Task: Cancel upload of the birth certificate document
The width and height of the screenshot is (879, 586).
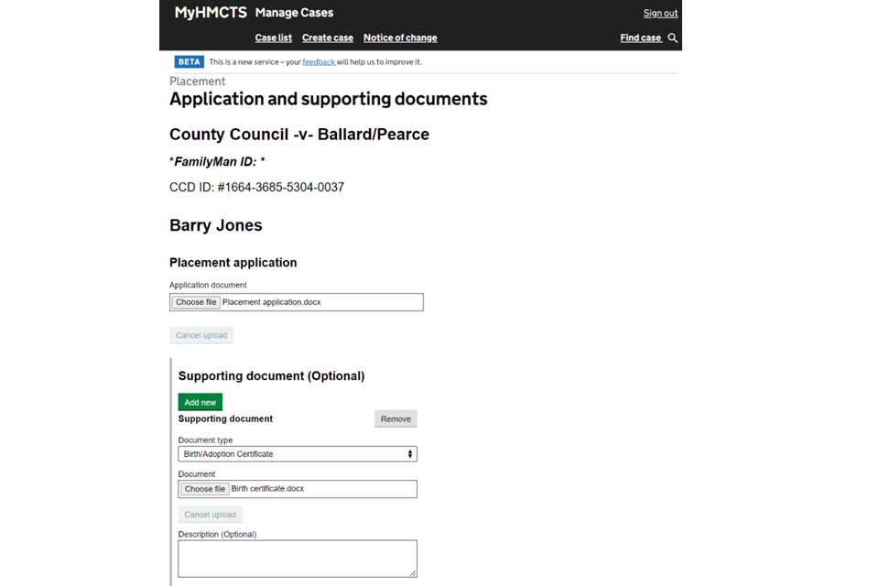Action: pos(210,515)
